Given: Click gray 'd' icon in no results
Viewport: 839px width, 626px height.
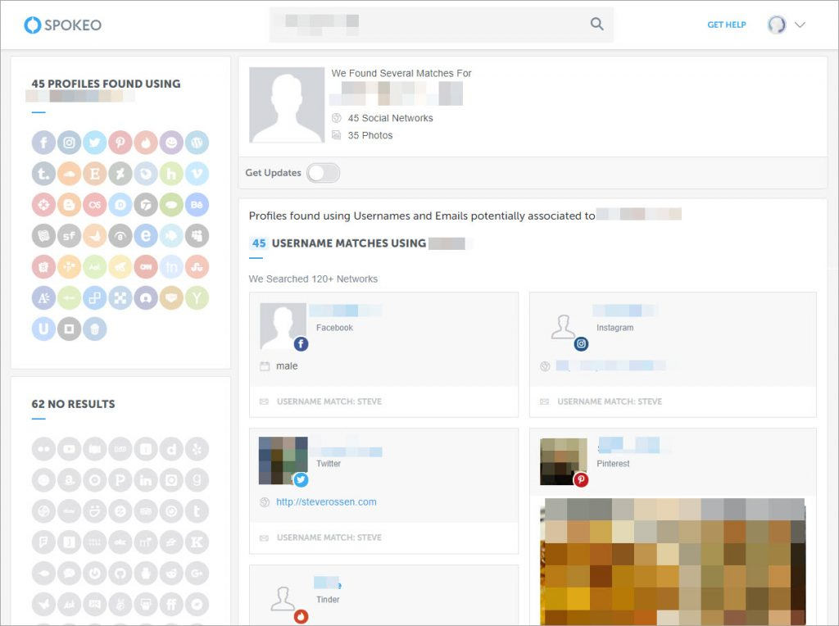Looking at the screenshot, I should [171, 449].
